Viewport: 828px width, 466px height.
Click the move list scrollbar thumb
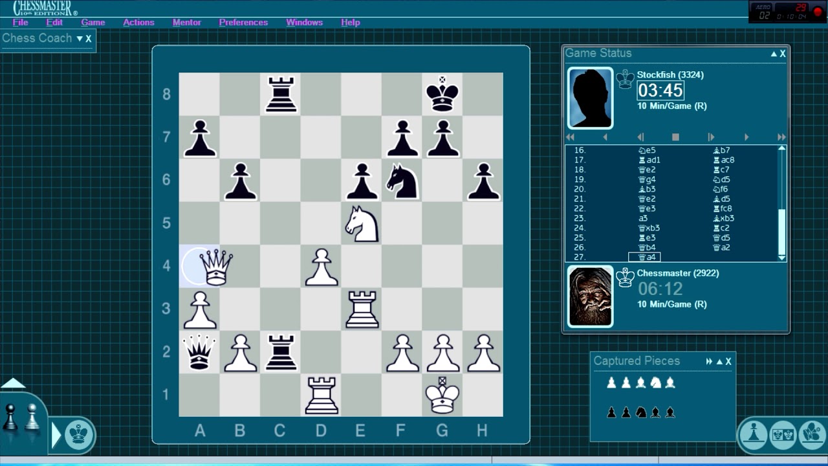click(x=781, y=232)
